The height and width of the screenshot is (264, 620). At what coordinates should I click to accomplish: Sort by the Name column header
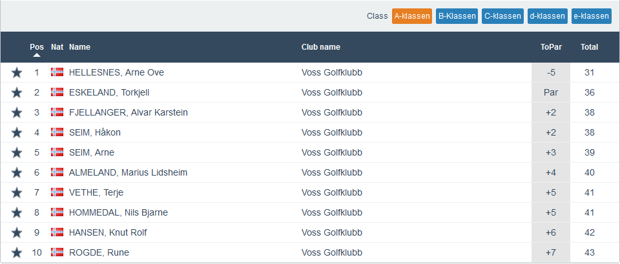[79, 47]
